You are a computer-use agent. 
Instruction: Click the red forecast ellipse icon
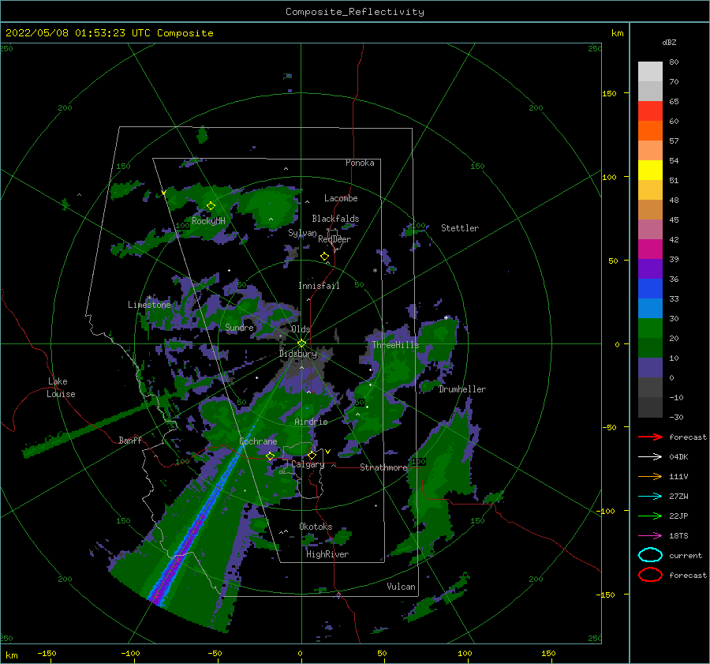coord(650,575)
